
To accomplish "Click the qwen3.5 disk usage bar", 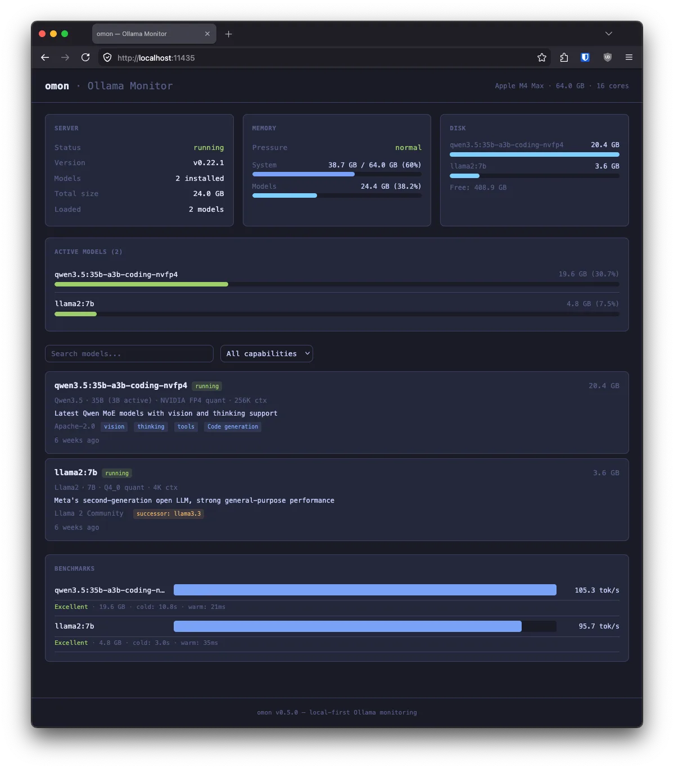I will click(535, 154).
